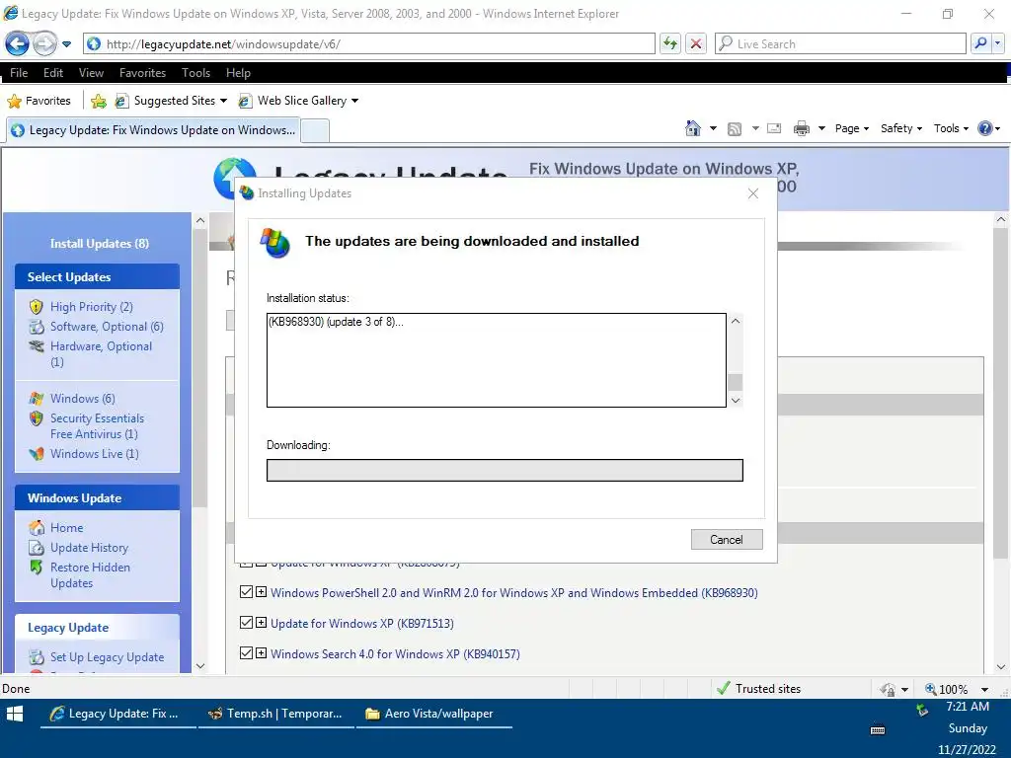Open Web Slice Gallery dropdown

tap(298, 101)
